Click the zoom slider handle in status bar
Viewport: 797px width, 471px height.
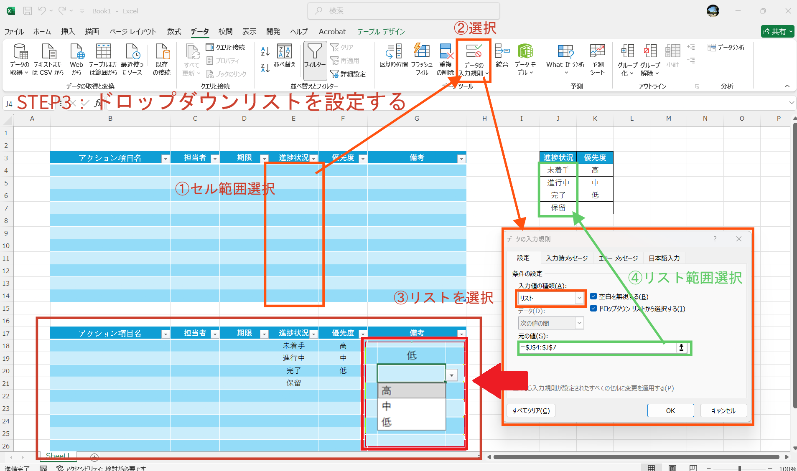coord(739,468)
